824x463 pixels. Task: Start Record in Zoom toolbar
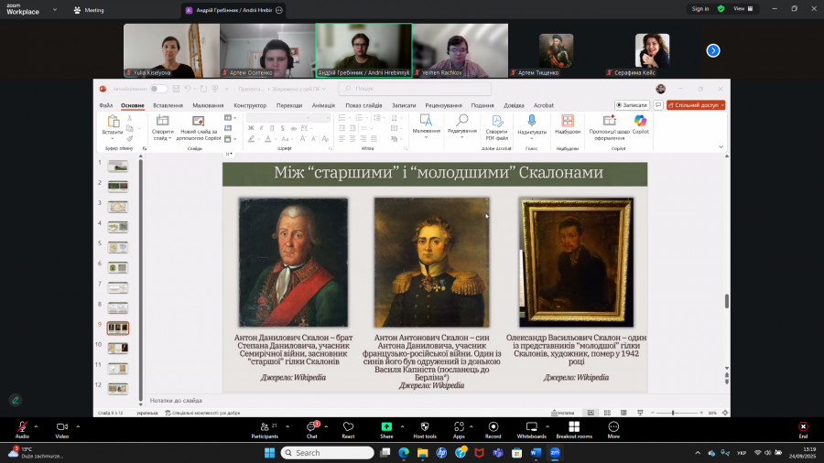tap(493, 428)
